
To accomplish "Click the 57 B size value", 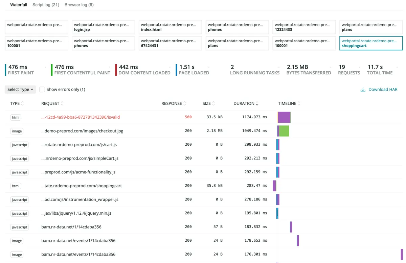I will (218, 227).
